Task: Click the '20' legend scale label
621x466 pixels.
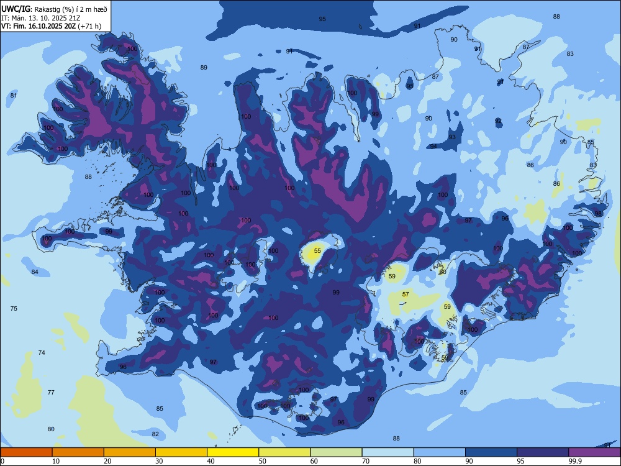Action: (107, 461)
